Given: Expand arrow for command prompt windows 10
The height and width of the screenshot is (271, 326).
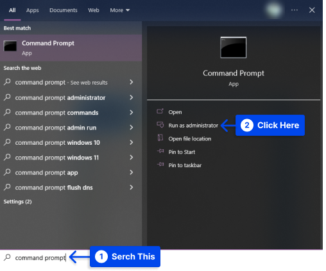Looking at the screenshot, I should [132, 142].
